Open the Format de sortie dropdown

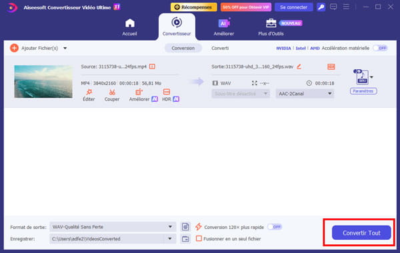(x=113, y=227)
